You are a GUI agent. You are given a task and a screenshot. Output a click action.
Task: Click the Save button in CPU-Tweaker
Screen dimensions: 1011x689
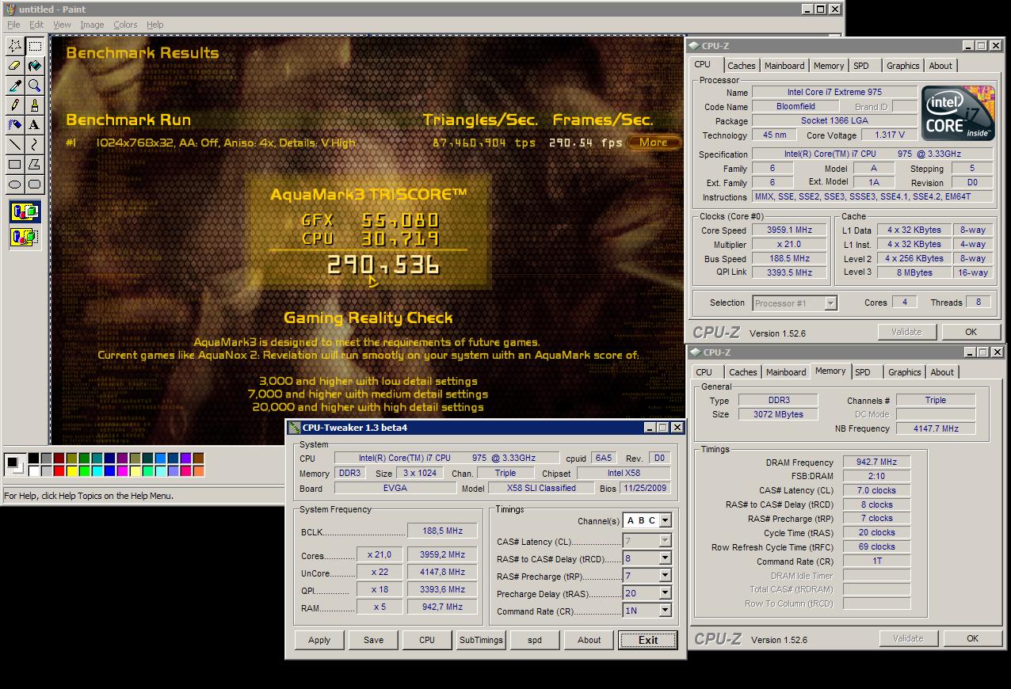(x=373, y=640)
